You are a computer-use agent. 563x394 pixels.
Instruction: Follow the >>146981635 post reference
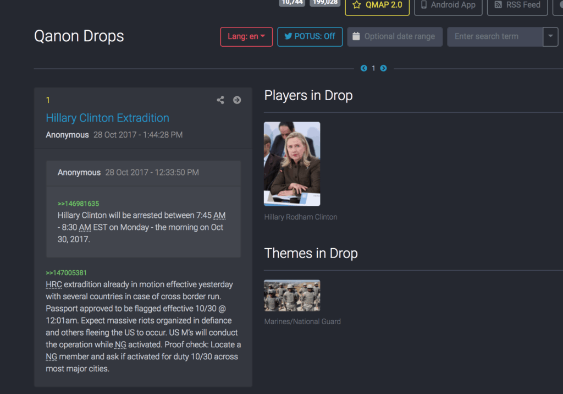[x=78, y=204]
